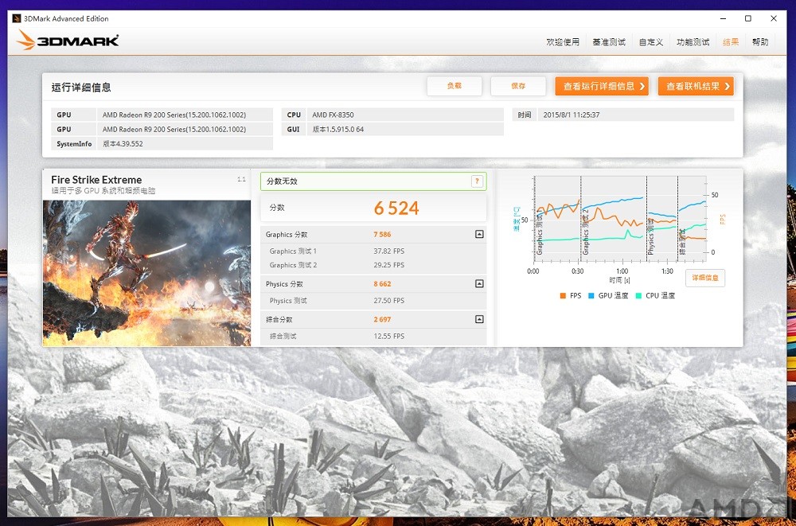Screen dimensions: 796x526
Task: Click the Fire Strike Extreme preview image
Action: click(146, 273)
